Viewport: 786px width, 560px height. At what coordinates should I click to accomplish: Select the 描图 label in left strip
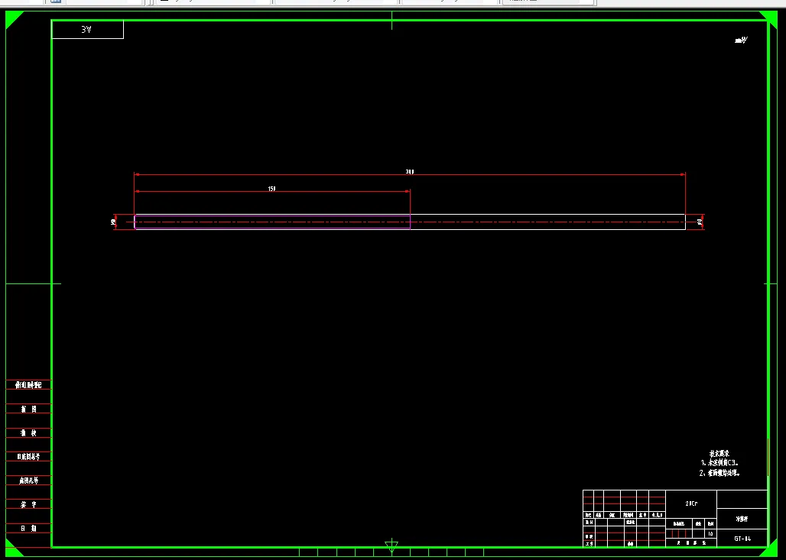pyautogui.click(x=28, y=409)
